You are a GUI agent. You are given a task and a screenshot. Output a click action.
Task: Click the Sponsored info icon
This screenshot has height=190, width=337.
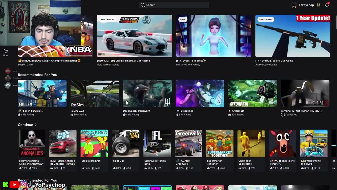(x=283, y=115)
